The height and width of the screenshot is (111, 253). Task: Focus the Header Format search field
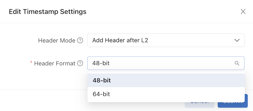[166, 63]
